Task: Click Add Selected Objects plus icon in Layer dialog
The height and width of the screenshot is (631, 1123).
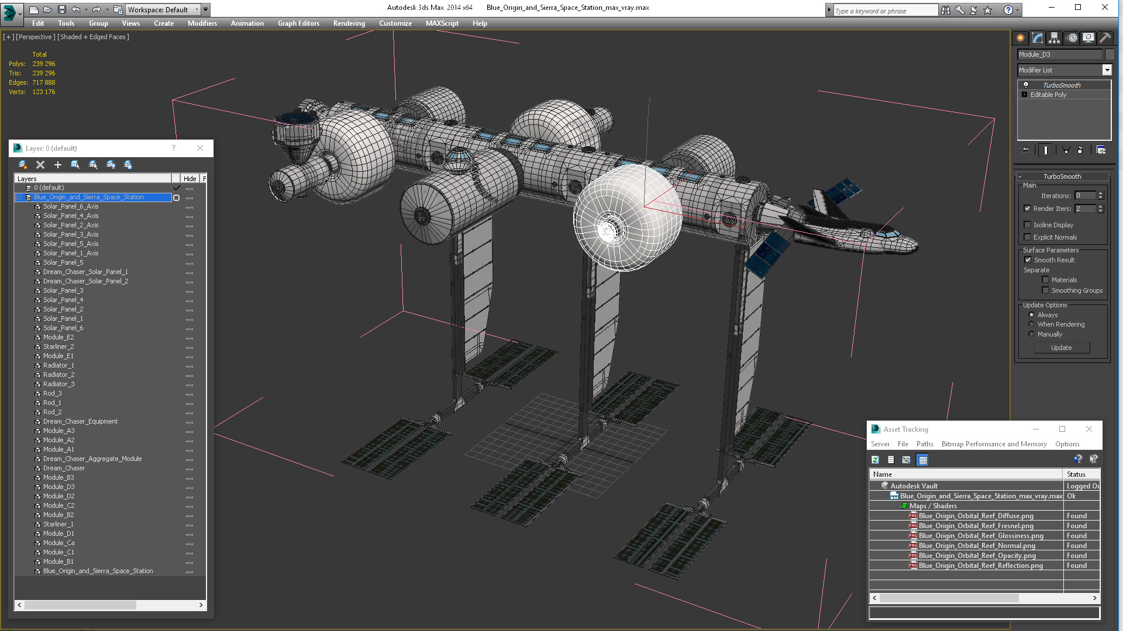Action: [x=58, y=165]
